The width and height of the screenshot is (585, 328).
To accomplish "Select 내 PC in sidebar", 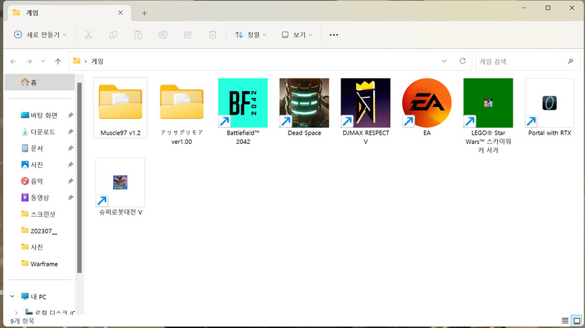I will pyautogui.click(x=34, y=296).
